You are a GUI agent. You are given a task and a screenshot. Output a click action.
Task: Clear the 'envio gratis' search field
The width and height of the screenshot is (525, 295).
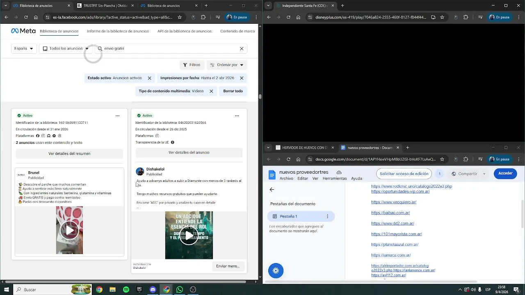coord(242,48)
